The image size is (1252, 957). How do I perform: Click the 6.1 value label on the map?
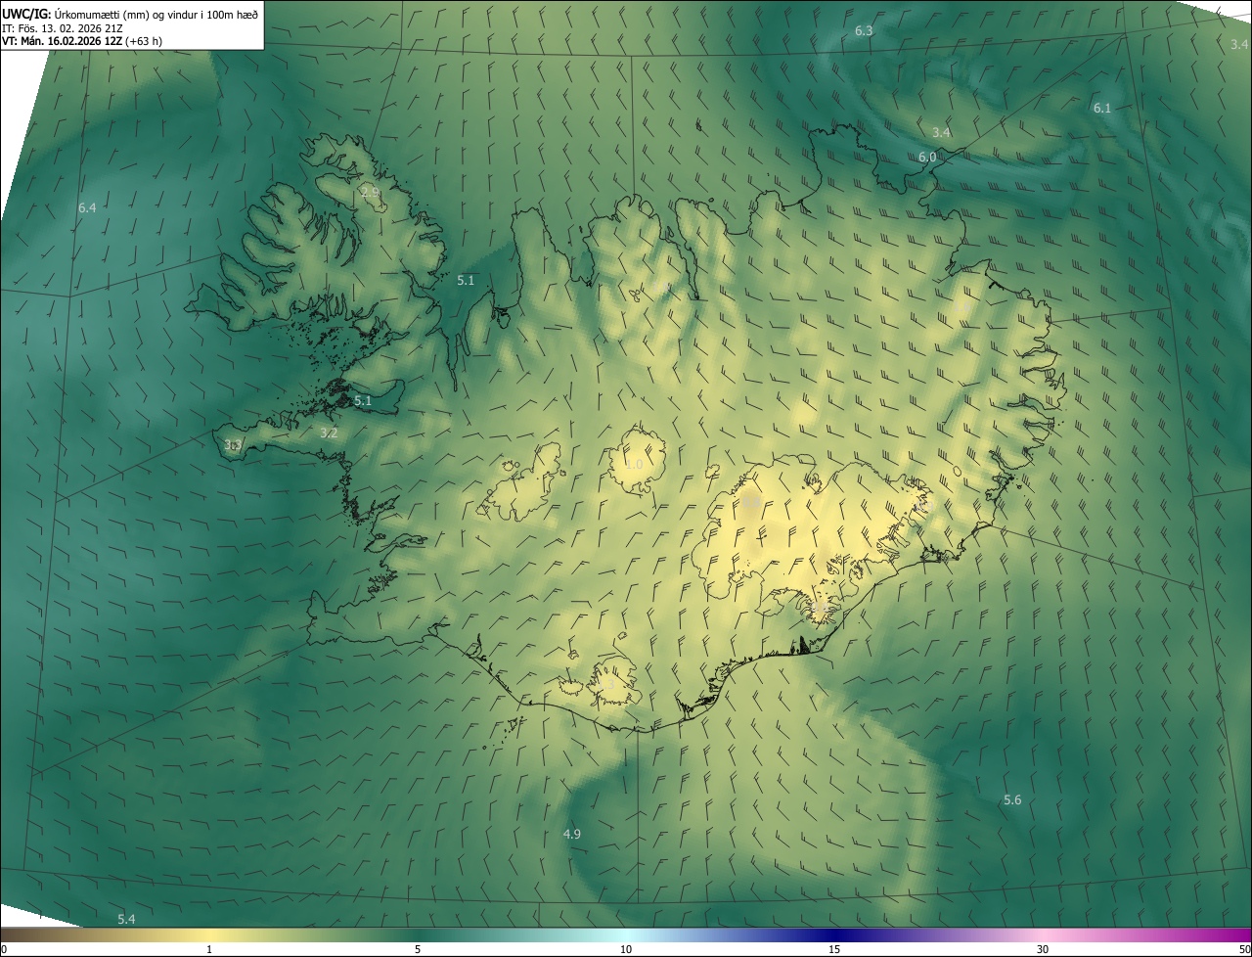(x=1102, y=108)
